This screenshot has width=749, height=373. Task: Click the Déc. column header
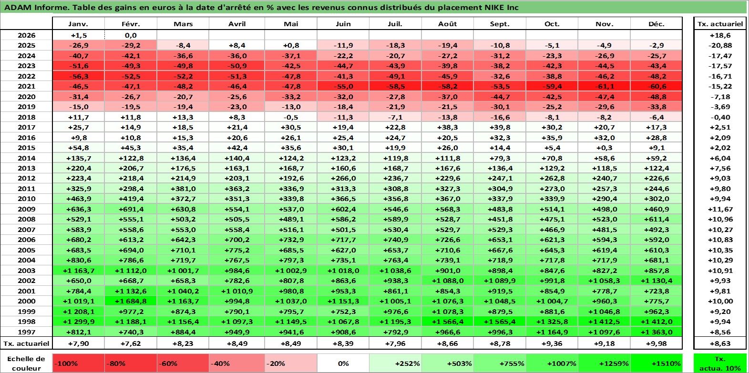tap(657, 24)
